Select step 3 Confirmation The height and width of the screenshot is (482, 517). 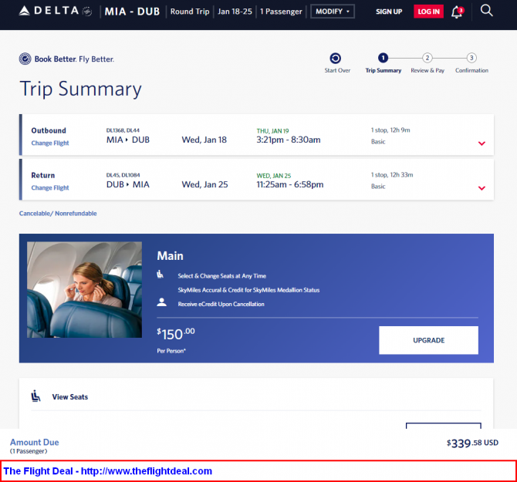[x=471, y=63]
